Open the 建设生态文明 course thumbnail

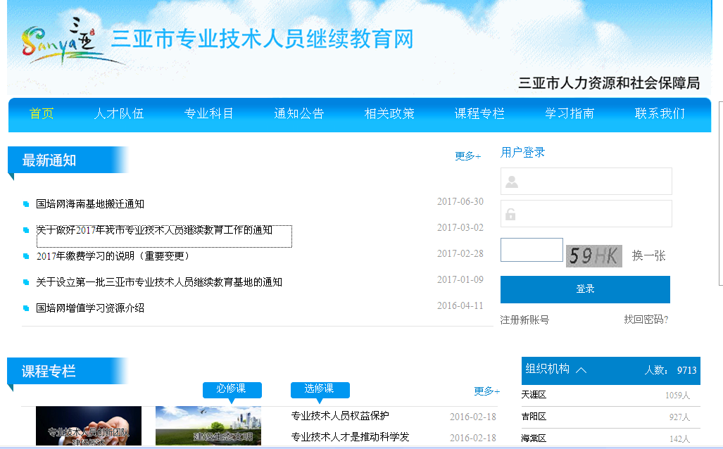point(208,426)
